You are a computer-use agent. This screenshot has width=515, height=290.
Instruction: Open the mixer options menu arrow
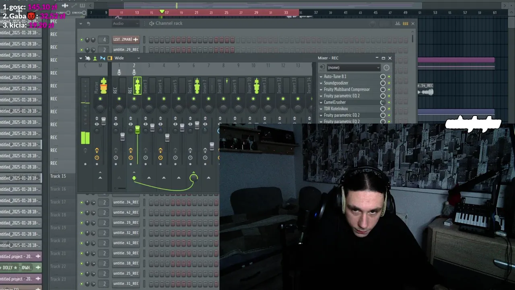80,58
